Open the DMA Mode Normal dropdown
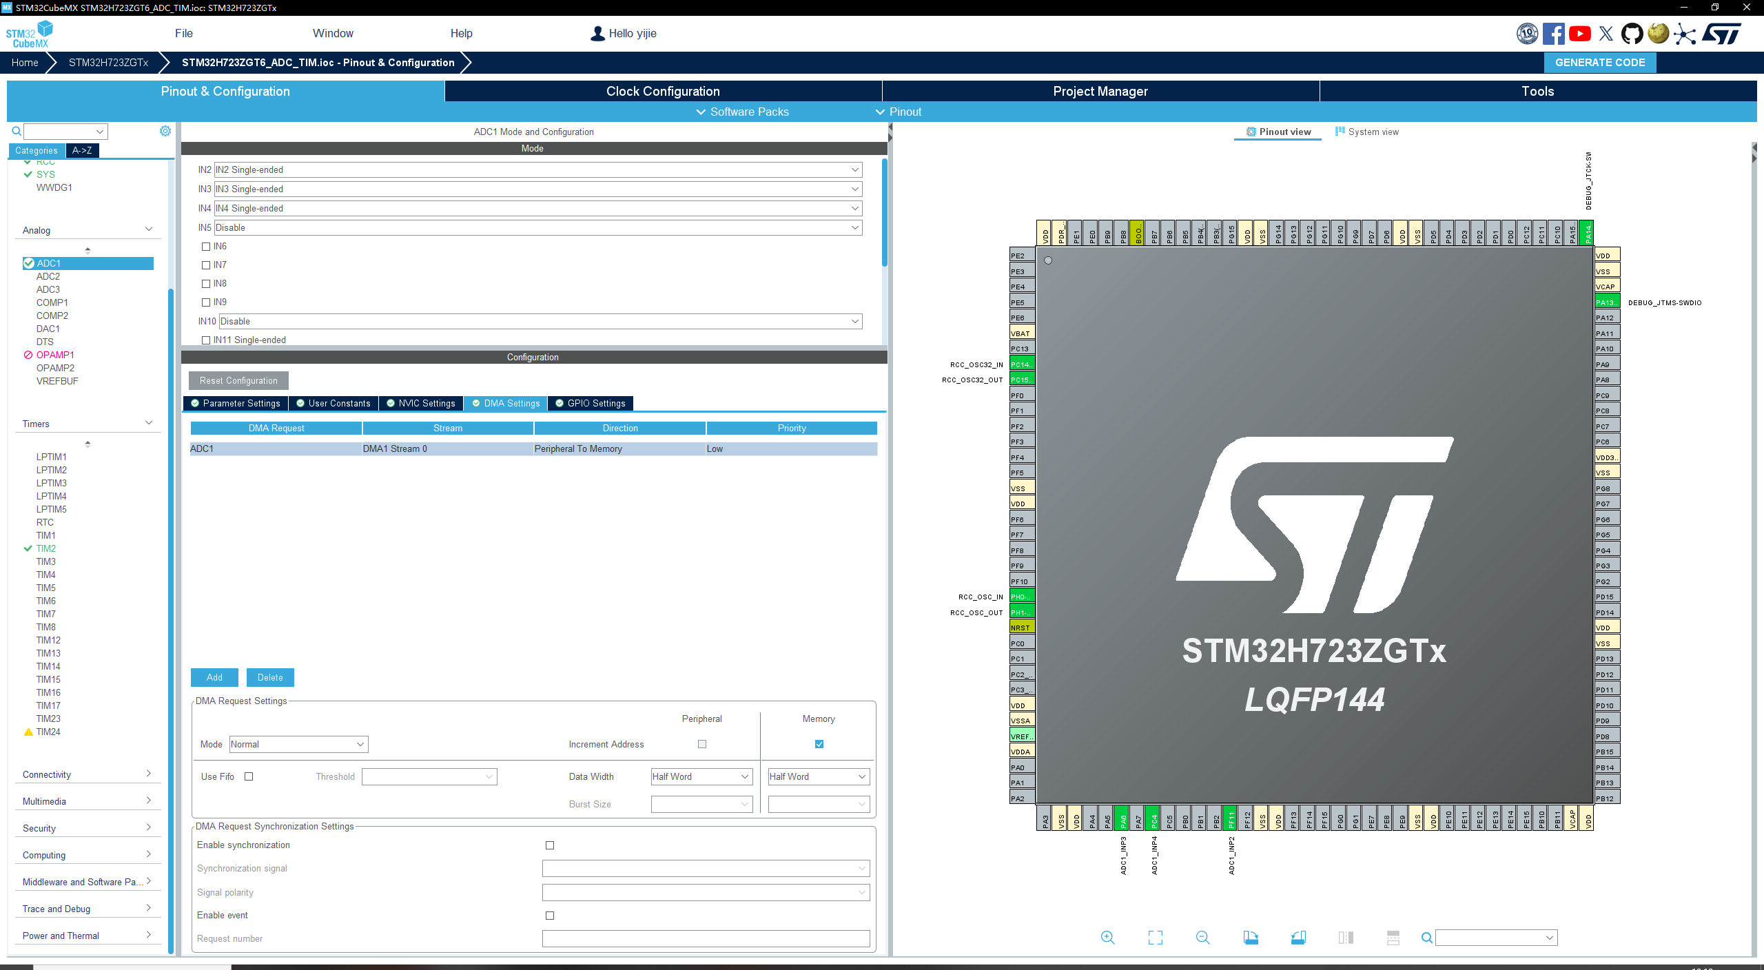 298,744
